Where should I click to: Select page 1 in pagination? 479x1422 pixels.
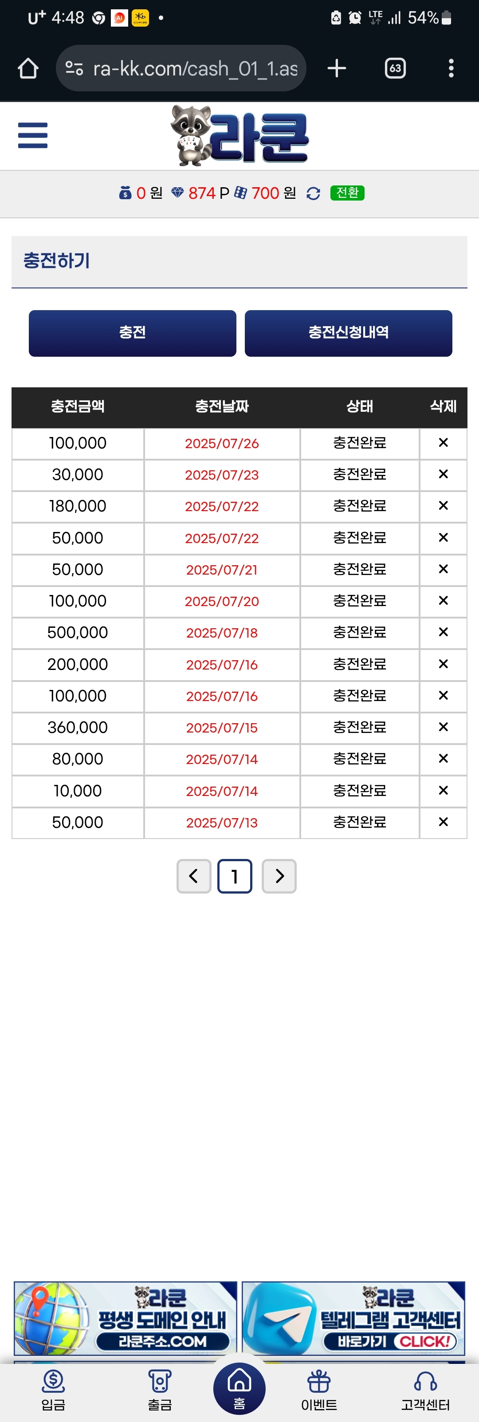pos(235,876)
